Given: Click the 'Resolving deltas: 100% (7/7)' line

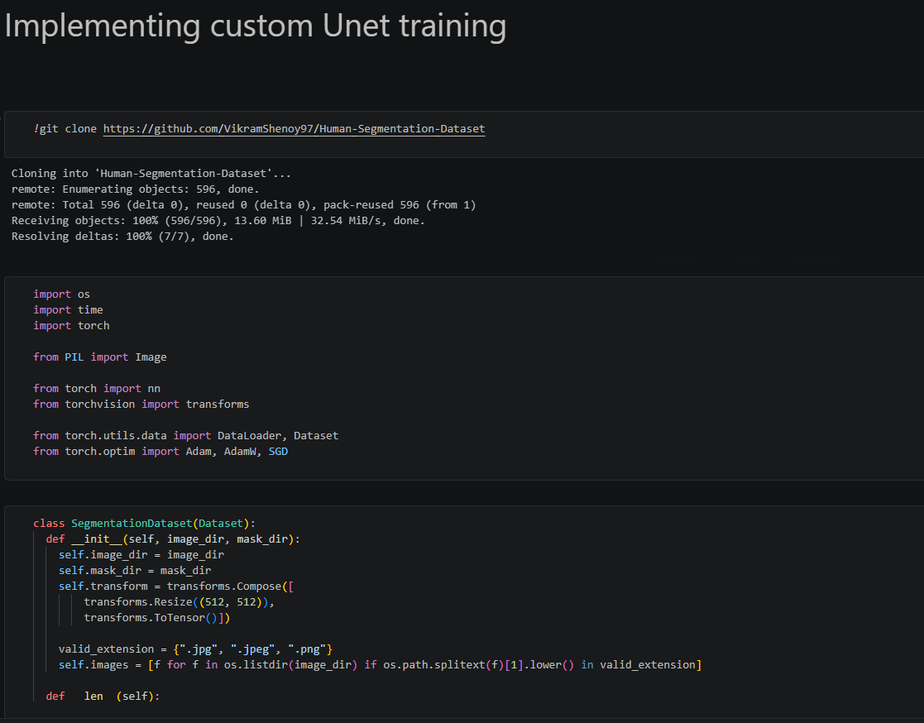Looking at the screenshot, I should (x=122, y=237).
